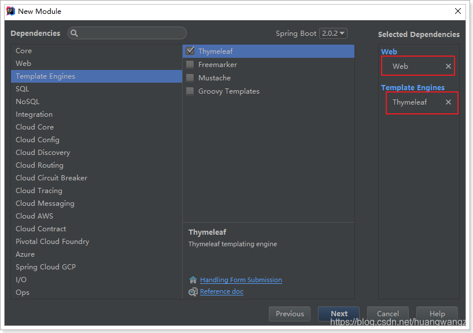Click Template Engines heading in Selected Dependencies
Screen dimensions: 473x333
[413, 87]
